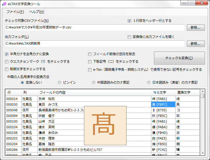Select 中国語読みのカナ表記 radio button
Screen dimensions: 210x160
click(x=94, y=83)
